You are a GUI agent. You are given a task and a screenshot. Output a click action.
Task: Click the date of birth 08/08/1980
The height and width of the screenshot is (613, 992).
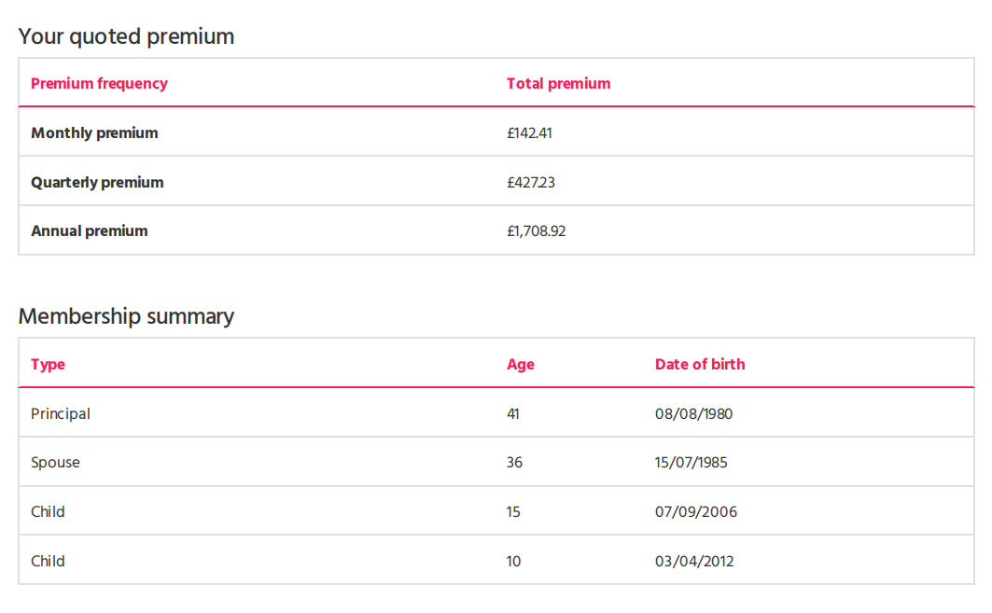pyautogui.click(x=693, y=413)
